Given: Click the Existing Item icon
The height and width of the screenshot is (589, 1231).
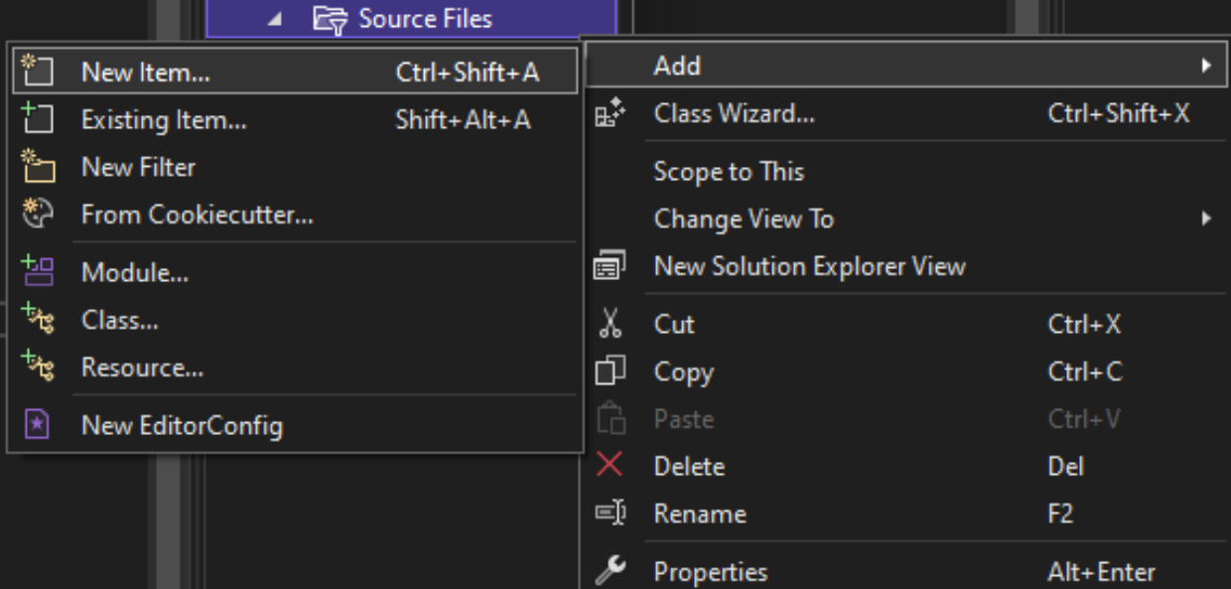Looking at the screenshot, I should click(37, 120).
